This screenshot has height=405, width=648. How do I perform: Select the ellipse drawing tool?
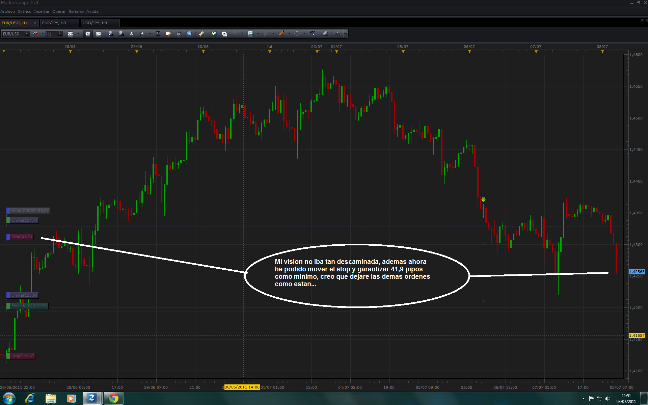(x=297, y=33)
